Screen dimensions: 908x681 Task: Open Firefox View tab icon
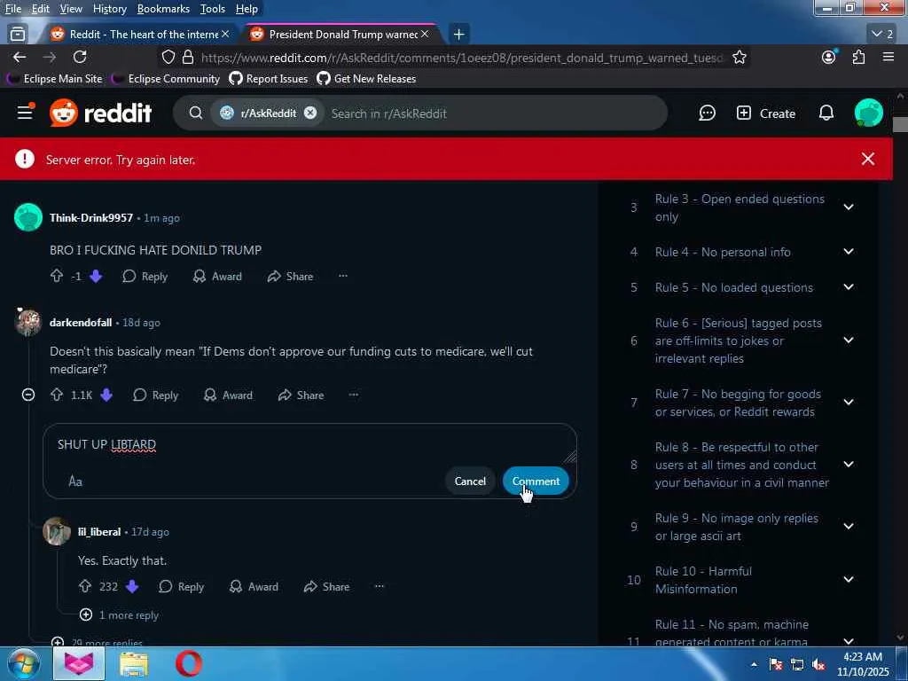(18, 35)
